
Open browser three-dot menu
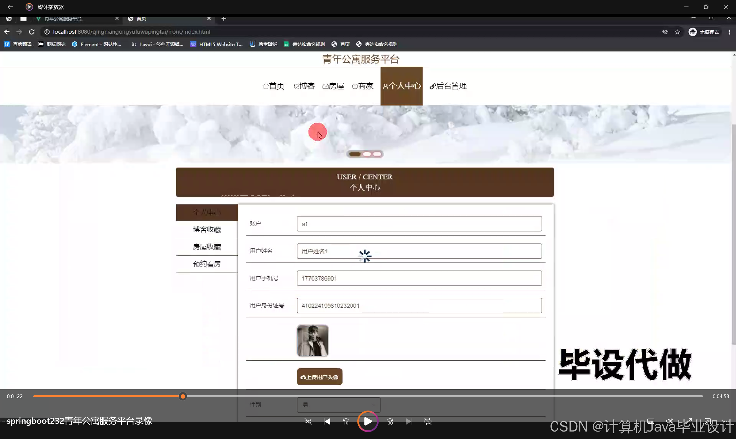(729, 32)
